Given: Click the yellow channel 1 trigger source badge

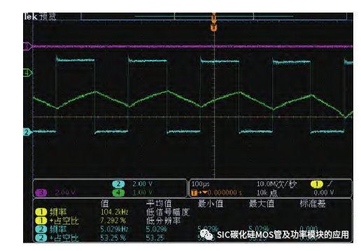Looking at the screenshot, I should 317,184.
